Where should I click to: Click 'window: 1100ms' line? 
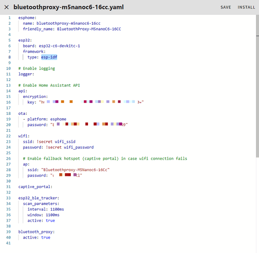(43, 215)
